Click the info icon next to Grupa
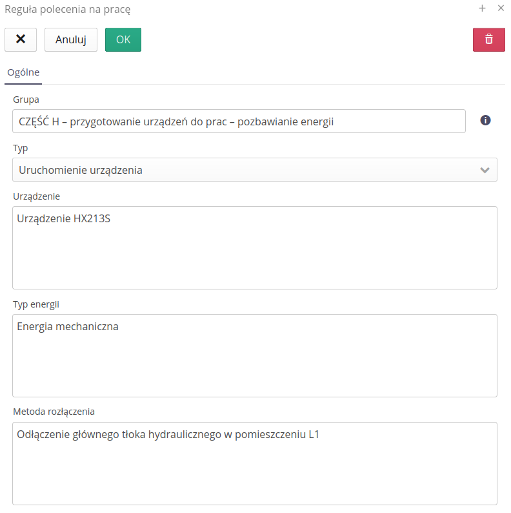The width and height of the screenshot is (511, 513). (x=486, y=120)
